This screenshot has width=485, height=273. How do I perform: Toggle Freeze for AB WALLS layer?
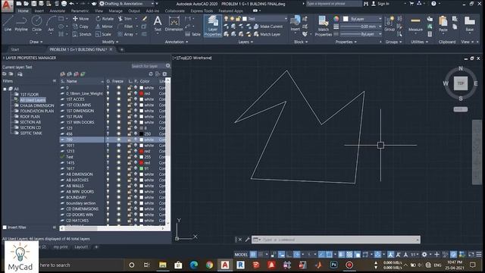118,186
